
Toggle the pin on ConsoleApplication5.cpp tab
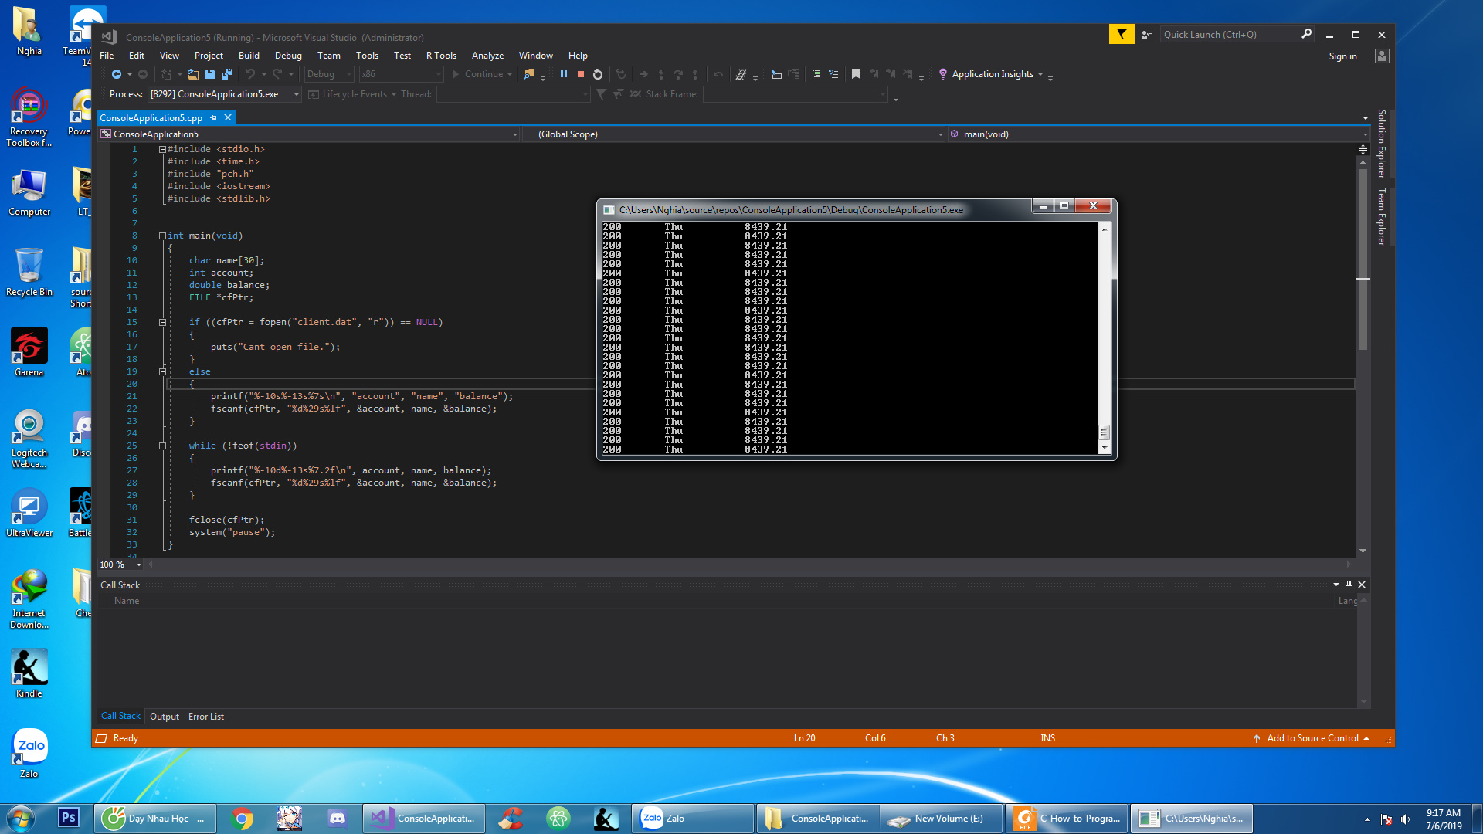214,117
